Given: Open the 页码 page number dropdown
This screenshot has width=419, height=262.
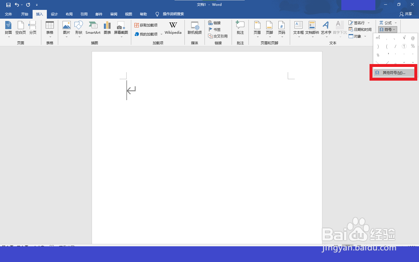Looking at the screenshot, I should pos(282,29).
